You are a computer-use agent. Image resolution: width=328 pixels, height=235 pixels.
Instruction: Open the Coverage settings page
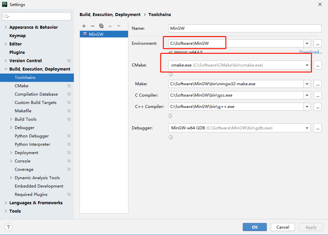coord(24,169)
